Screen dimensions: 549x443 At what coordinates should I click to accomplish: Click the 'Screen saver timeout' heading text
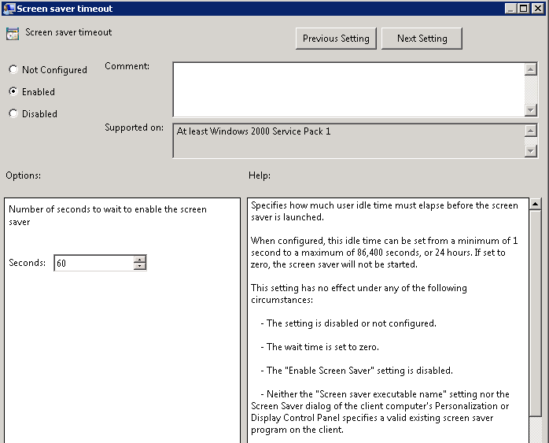coord(68,32)
